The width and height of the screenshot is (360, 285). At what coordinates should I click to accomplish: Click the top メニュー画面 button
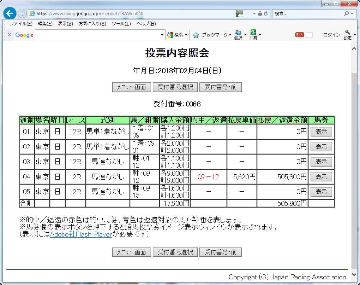click(132, 87)
